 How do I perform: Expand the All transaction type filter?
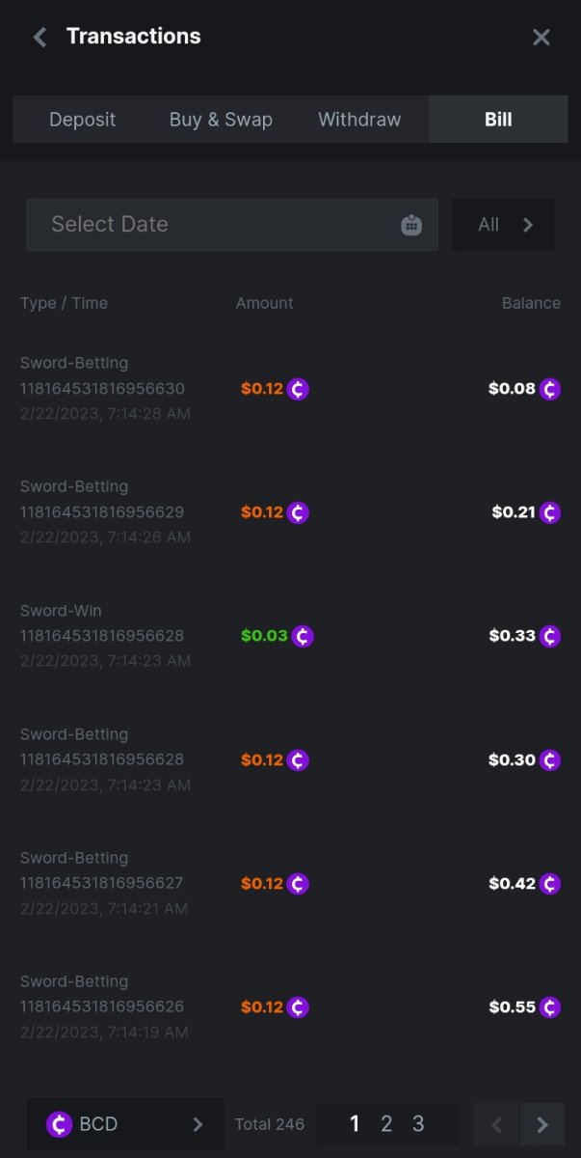coord(503,225)
